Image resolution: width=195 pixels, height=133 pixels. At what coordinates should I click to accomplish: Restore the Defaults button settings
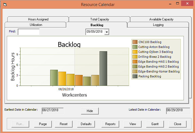coord(86,124)
